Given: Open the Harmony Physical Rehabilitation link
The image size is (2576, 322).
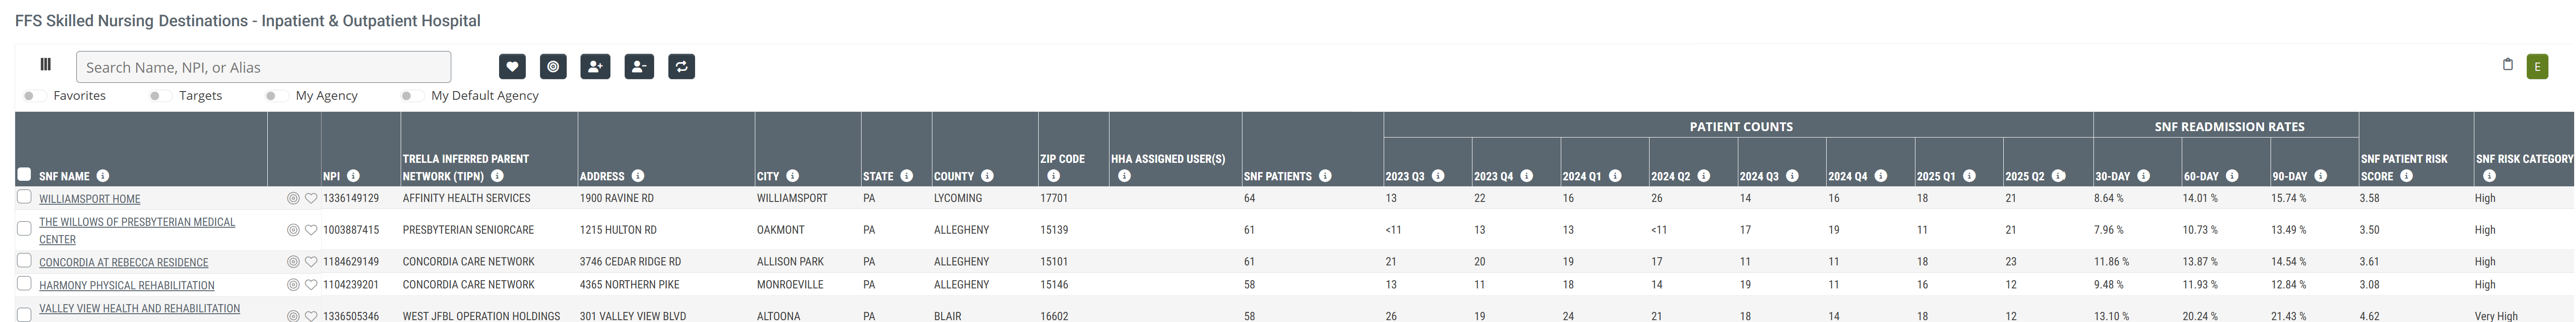Looking at the screenshot, I should click(x=127, y=285).
